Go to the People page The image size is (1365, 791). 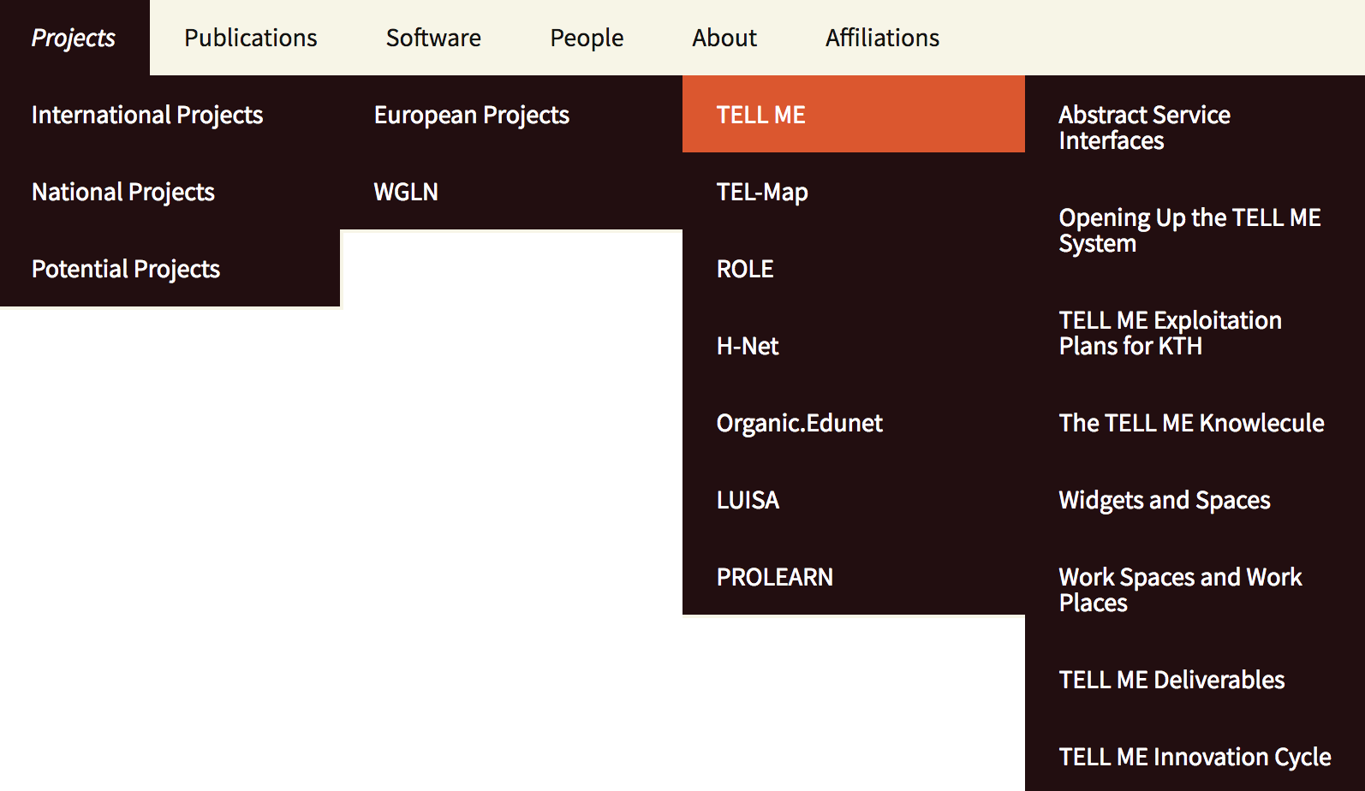coord(587,38)
